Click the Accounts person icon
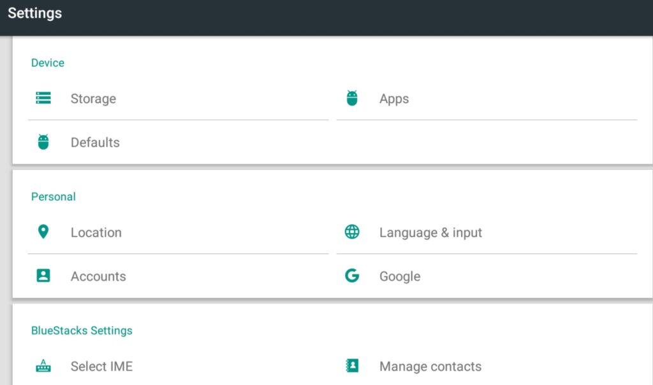Screen dimensions: 653x385 point(43,276)
